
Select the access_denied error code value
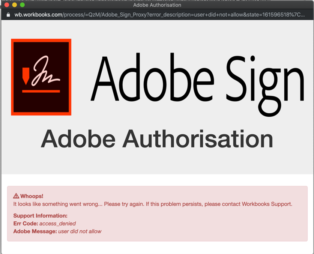(57, 224)
